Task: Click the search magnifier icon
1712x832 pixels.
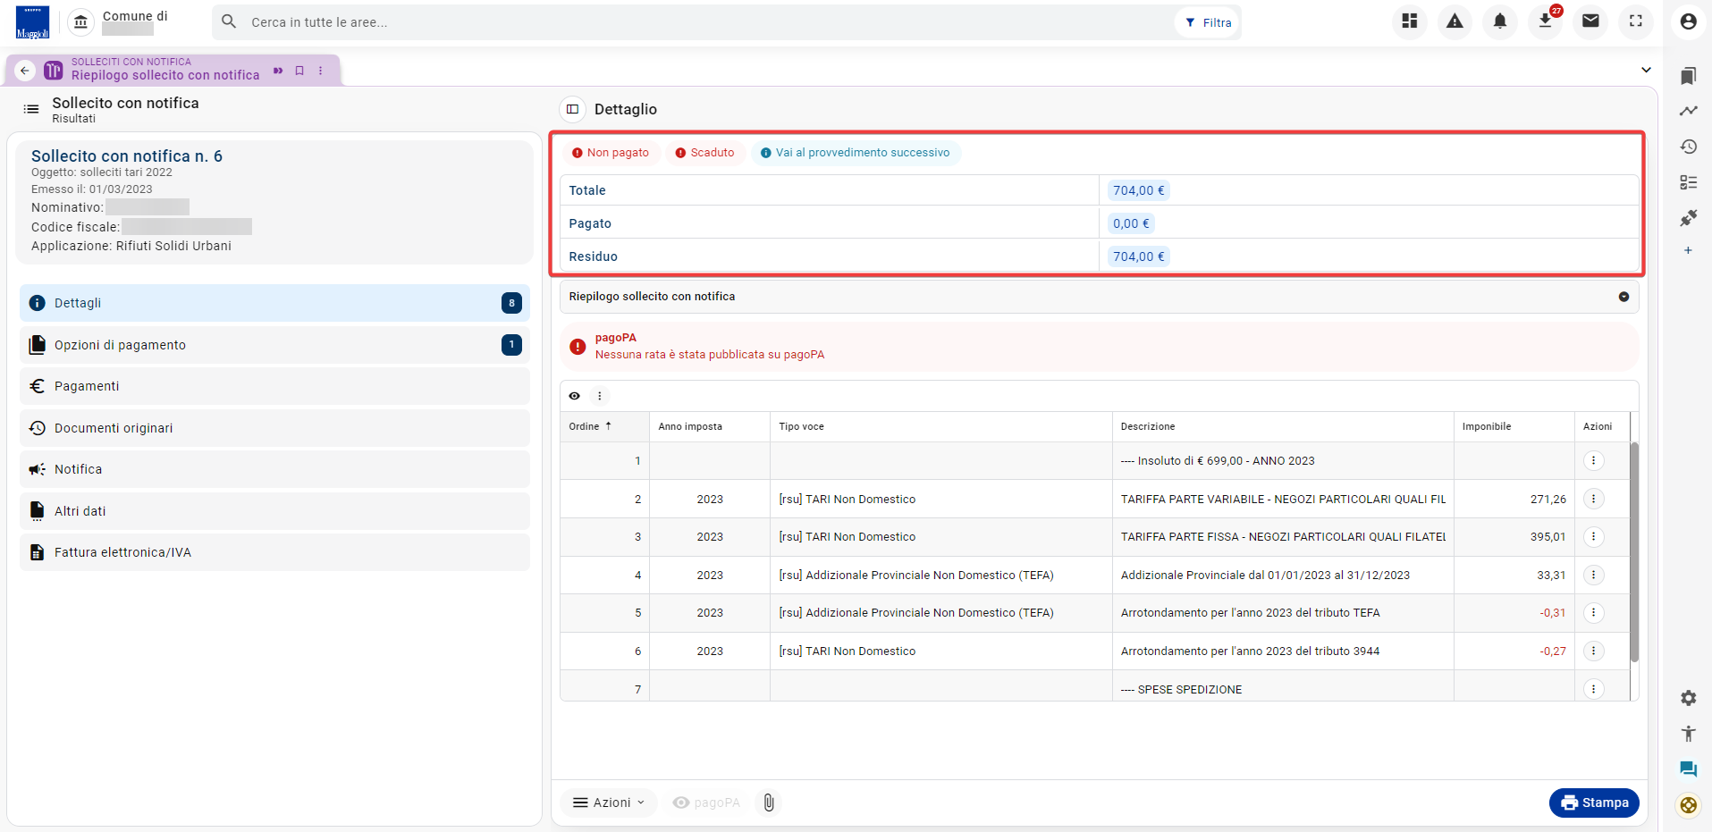Action: (x=229, y=21)
